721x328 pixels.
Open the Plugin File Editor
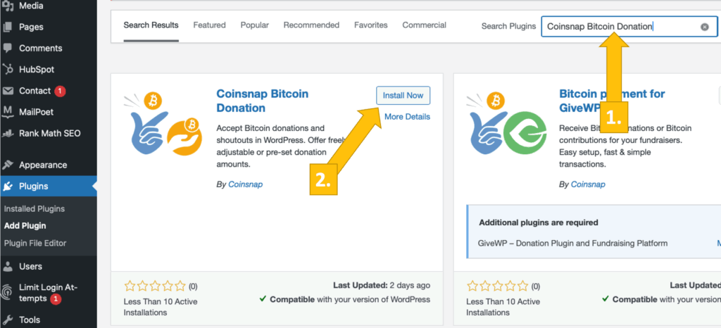[35, 244]
